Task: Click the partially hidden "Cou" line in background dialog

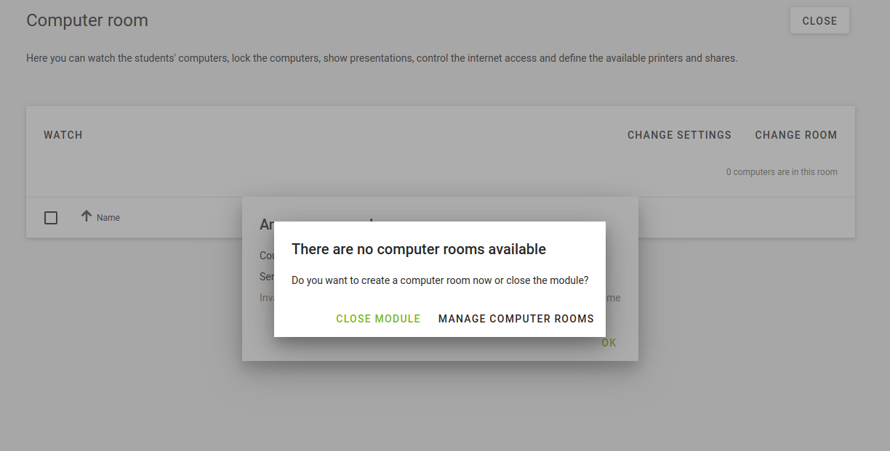Action: [266, 256]
